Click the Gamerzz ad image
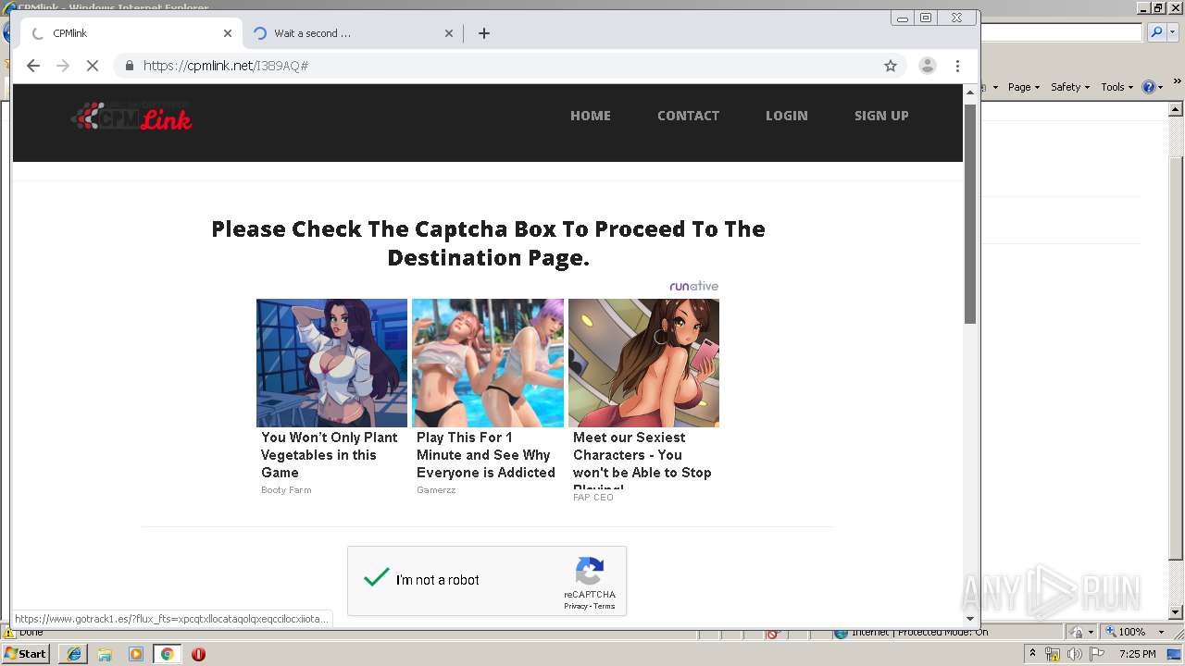1185x666 pixels. (488, 363)
